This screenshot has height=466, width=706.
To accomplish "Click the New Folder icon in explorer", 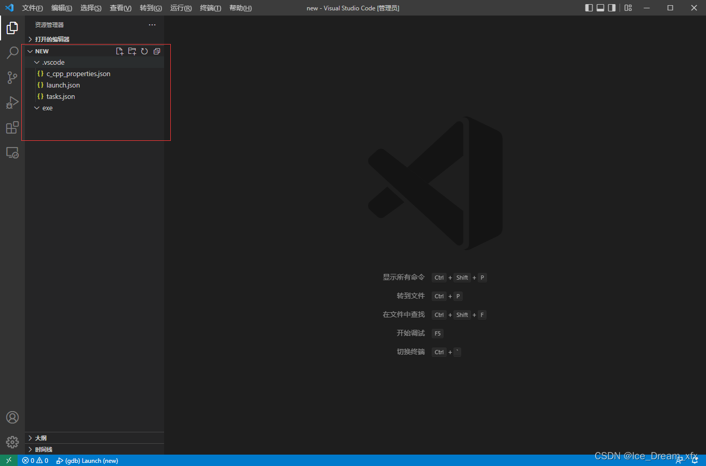I will click(132, 51).
